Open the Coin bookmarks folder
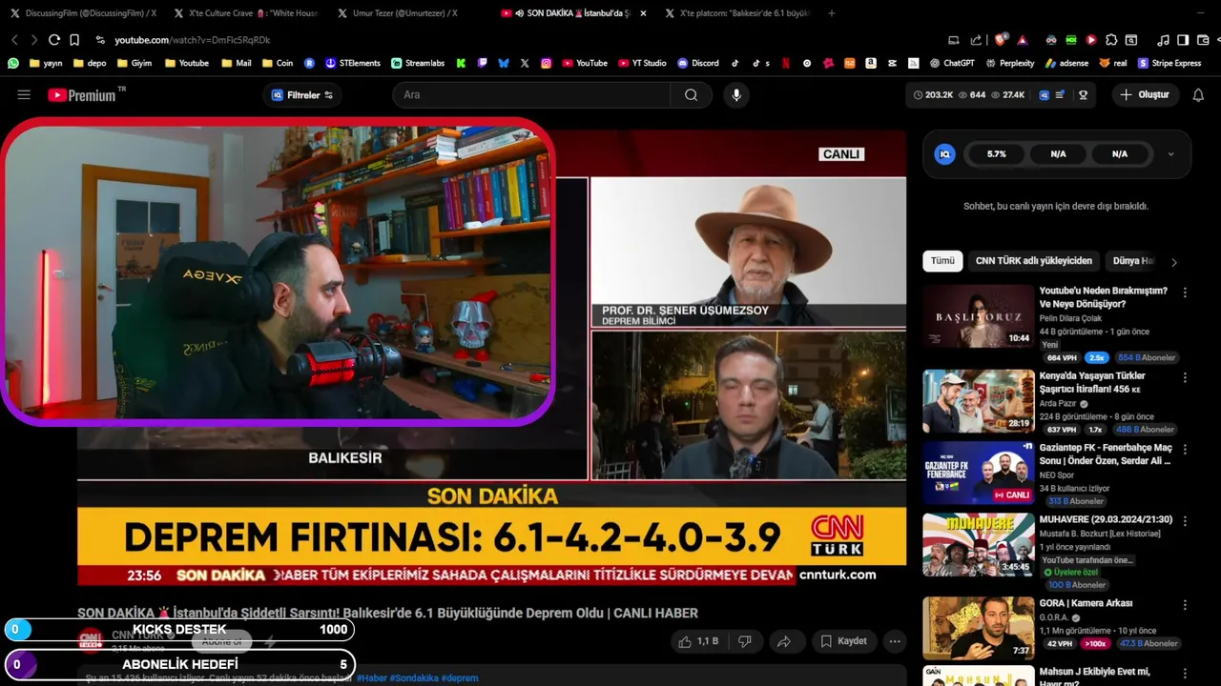The width and height of the screenshot is (1221, 686). [x=278, y=63]
